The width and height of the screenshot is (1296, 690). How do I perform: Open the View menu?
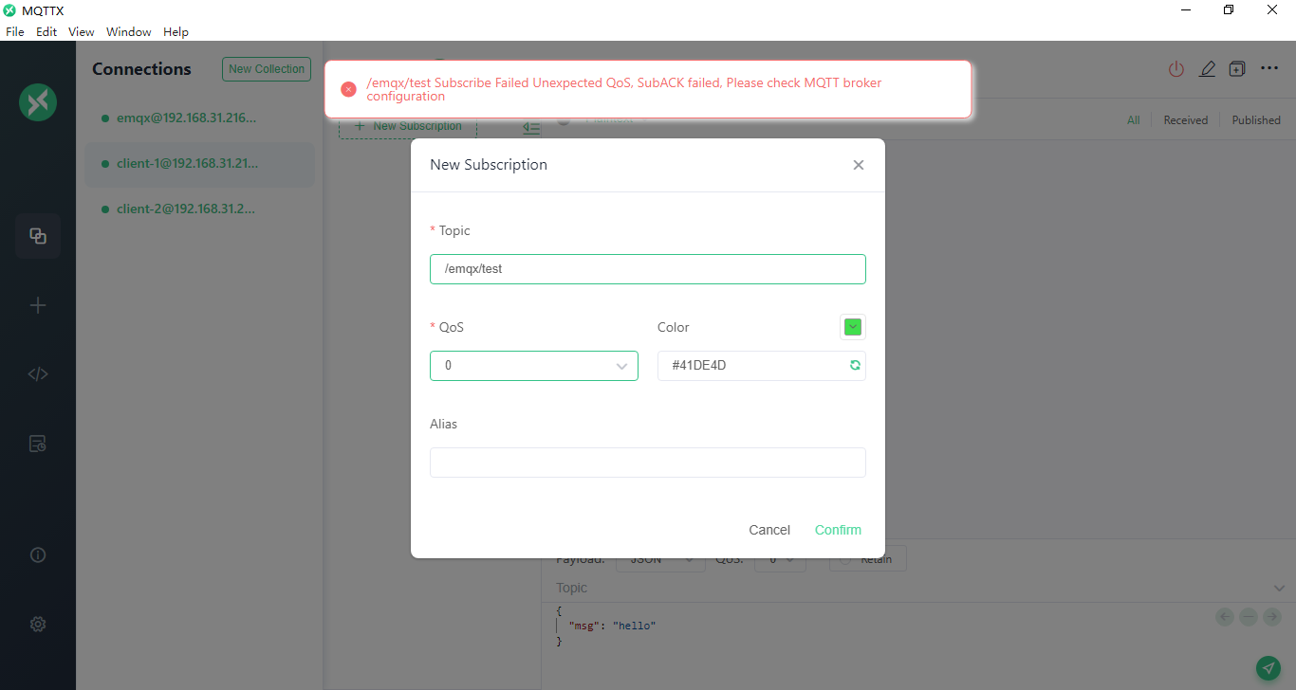[82, 32]
